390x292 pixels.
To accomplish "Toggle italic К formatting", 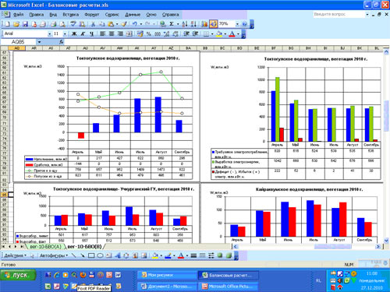I will (83, 33).
